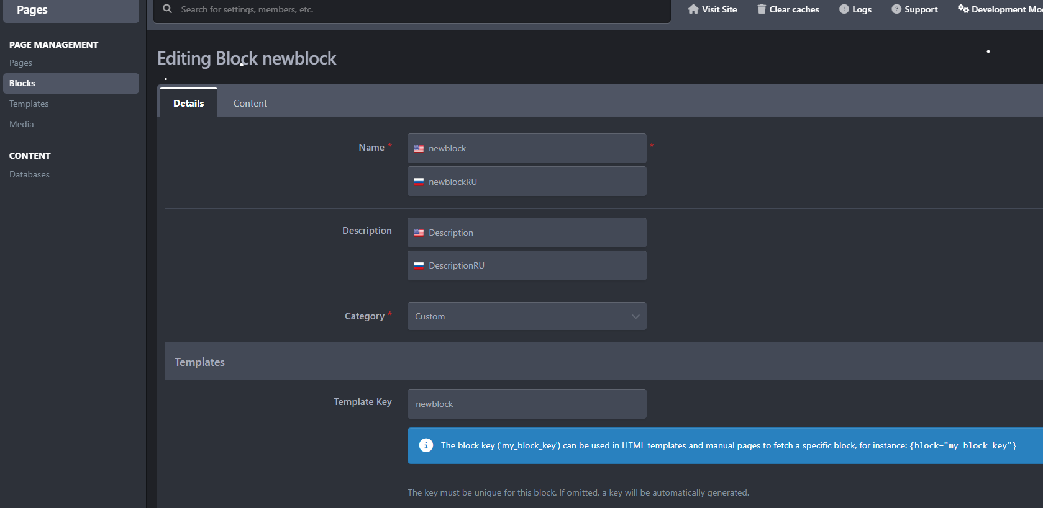1043x508 pixels.
Task: Open Logs via the exclamation icon
Action: (x=844, y=9)
